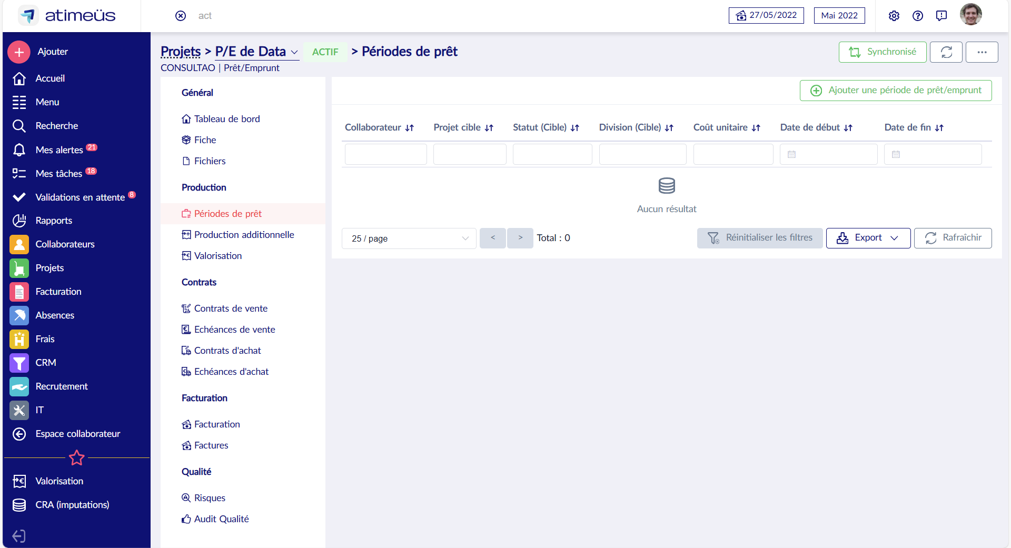Open CRM purple funnel icon
Screen dimensions: 1011x548
click(19, 363)
